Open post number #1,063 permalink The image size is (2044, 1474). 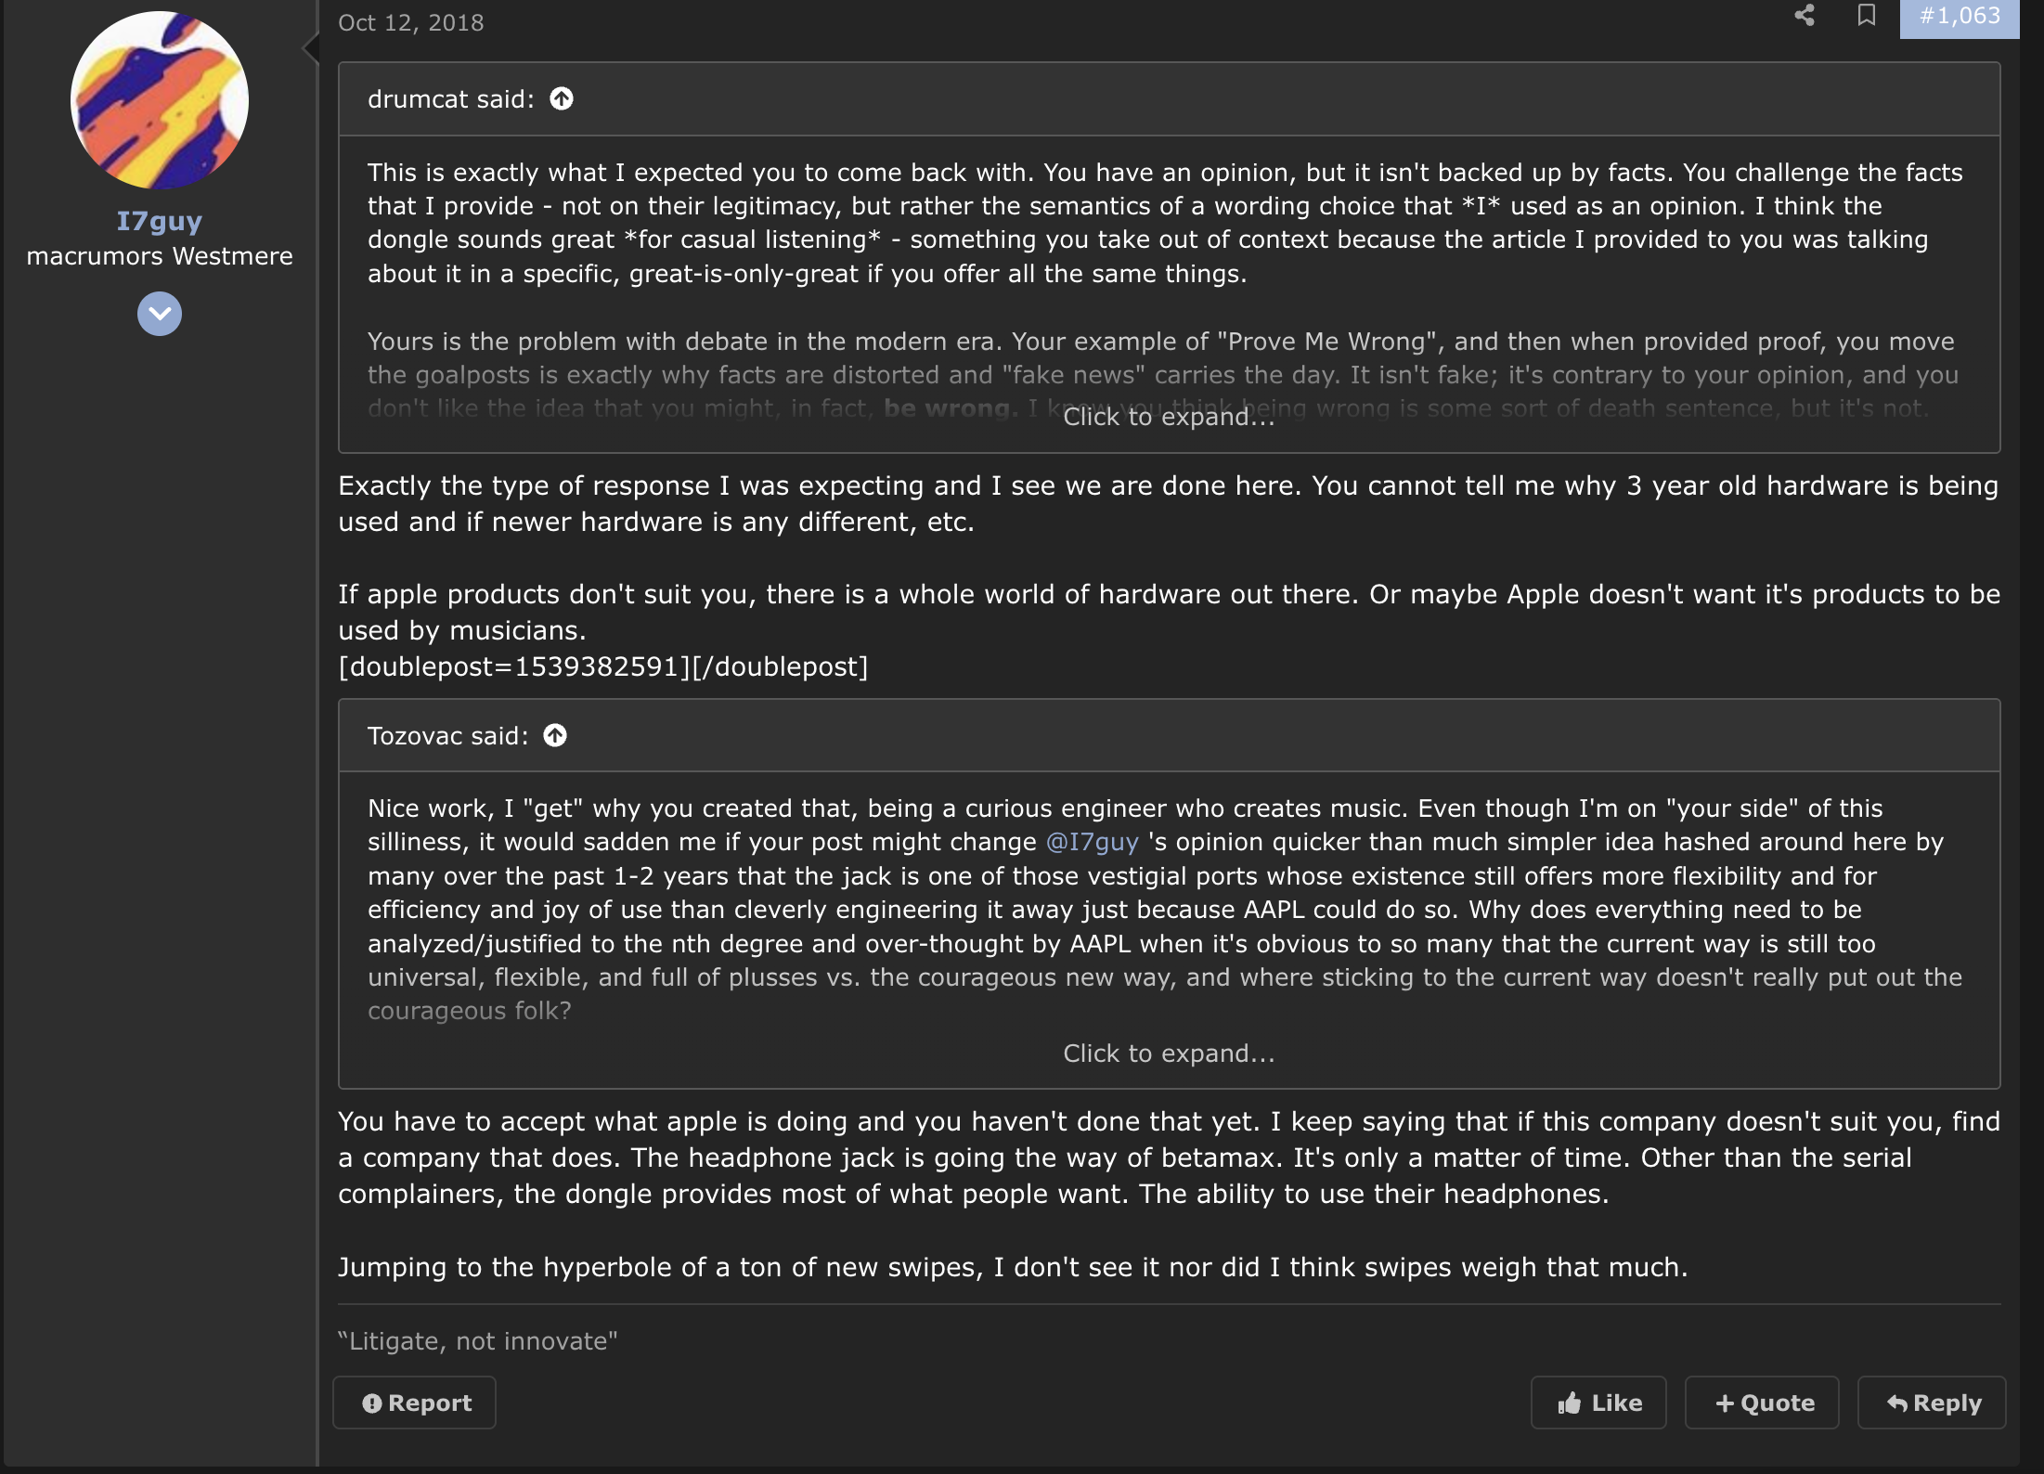(1959, 16)
